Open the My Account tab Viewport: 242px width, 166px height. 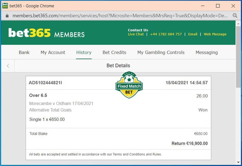coord(53,53)
